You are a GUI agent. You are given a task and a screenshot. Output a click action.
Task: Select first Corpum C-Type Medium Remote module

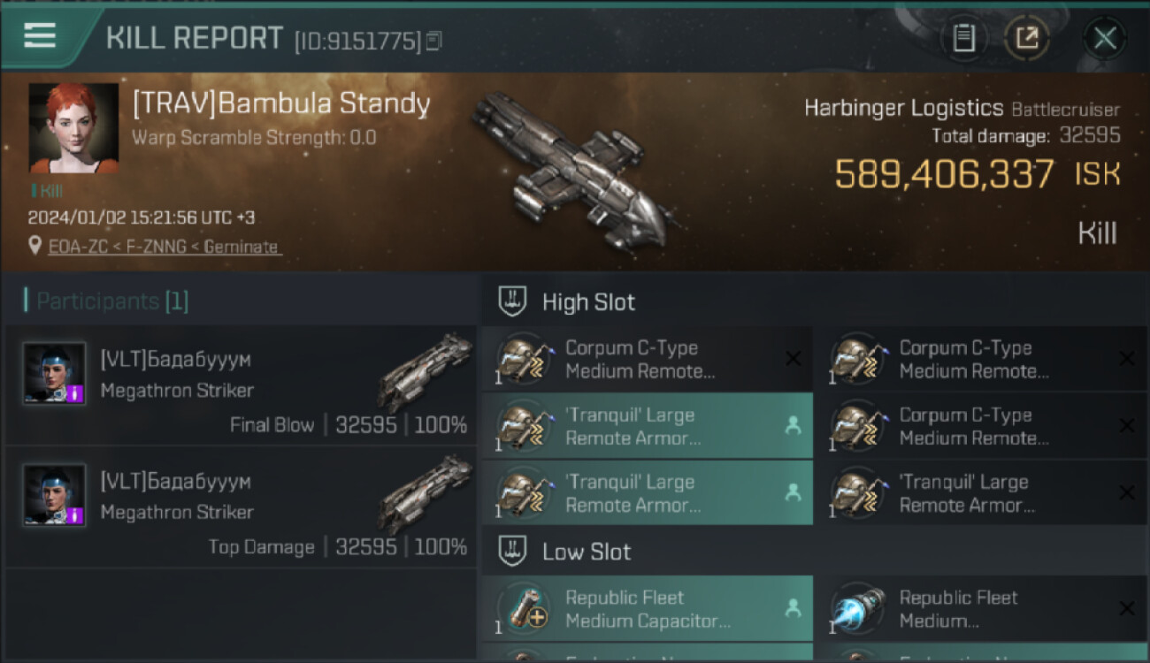pos(647,359)
